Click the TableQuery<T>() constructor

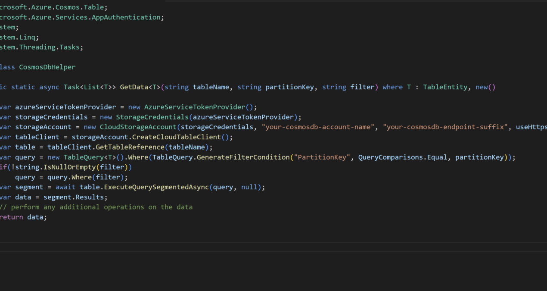tap(94, 157)
